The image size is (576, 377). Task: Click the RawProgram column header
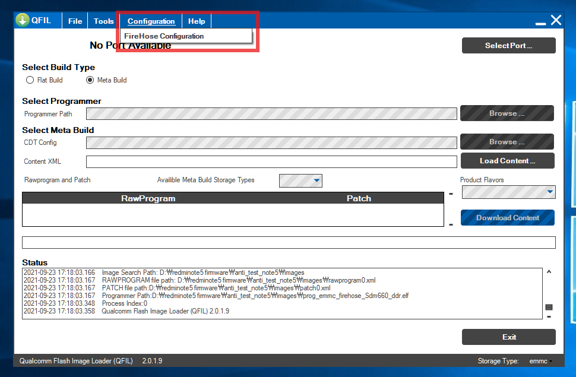click(x=148, y=198)
